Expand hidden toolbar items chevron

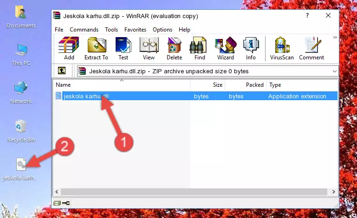335,37
